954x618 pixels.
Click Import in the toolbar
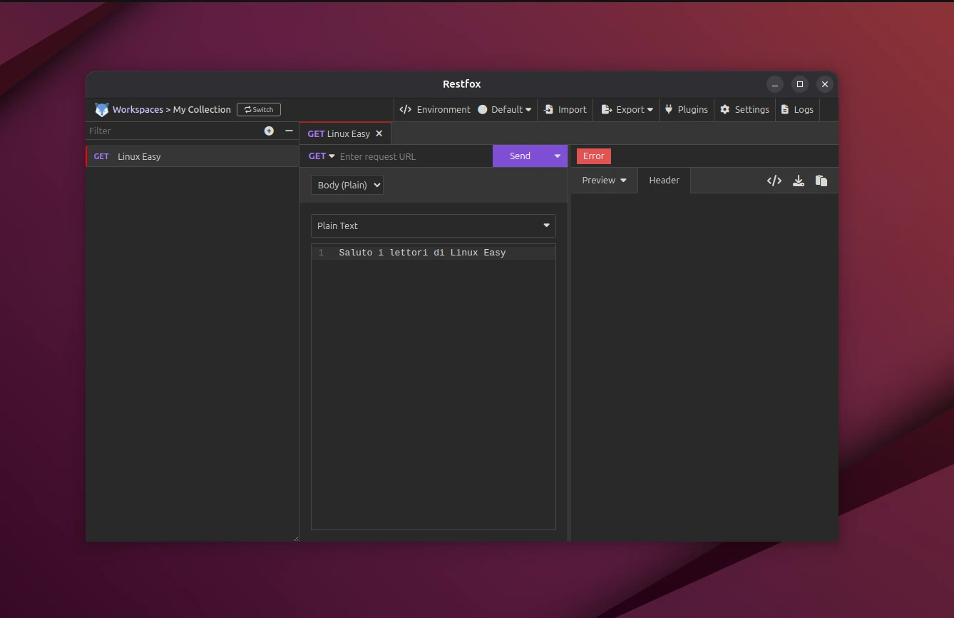click(565, 110)
